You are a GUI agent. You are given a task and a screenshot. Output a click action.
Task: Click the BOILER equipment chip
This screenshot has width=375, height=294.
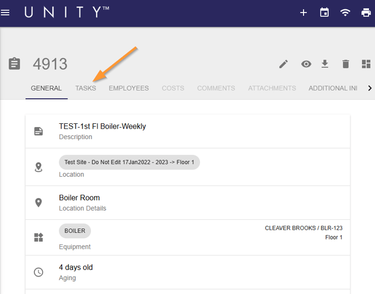coord(75,231)
